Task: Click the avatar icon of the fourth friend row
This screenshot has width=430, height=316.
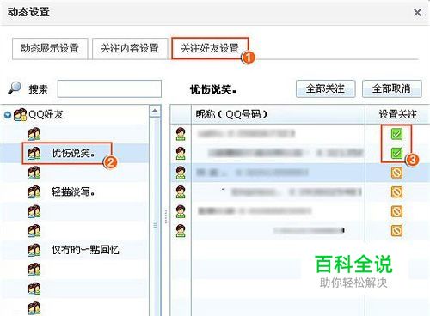Action: click(181, 192)
